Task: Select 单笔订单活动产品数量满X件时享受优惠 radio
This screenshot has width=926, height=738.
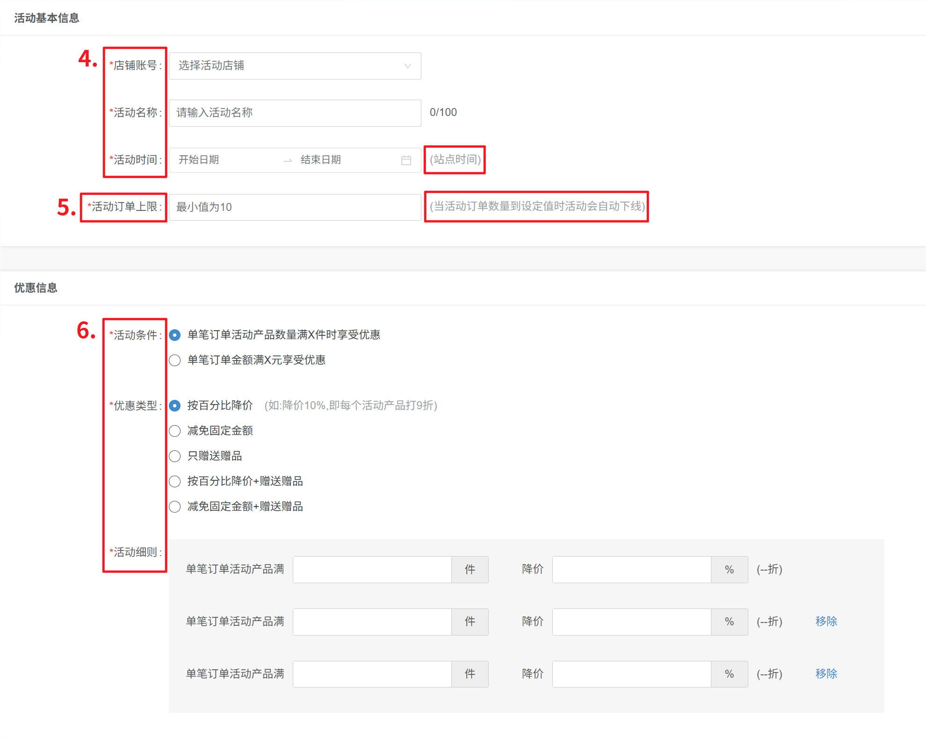Action: point(175,335)
